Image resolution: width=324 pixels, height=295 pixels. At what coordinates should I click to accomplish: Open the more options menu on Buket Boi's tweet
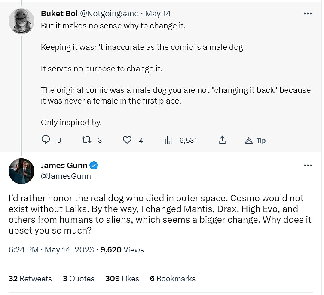[307, 14]
